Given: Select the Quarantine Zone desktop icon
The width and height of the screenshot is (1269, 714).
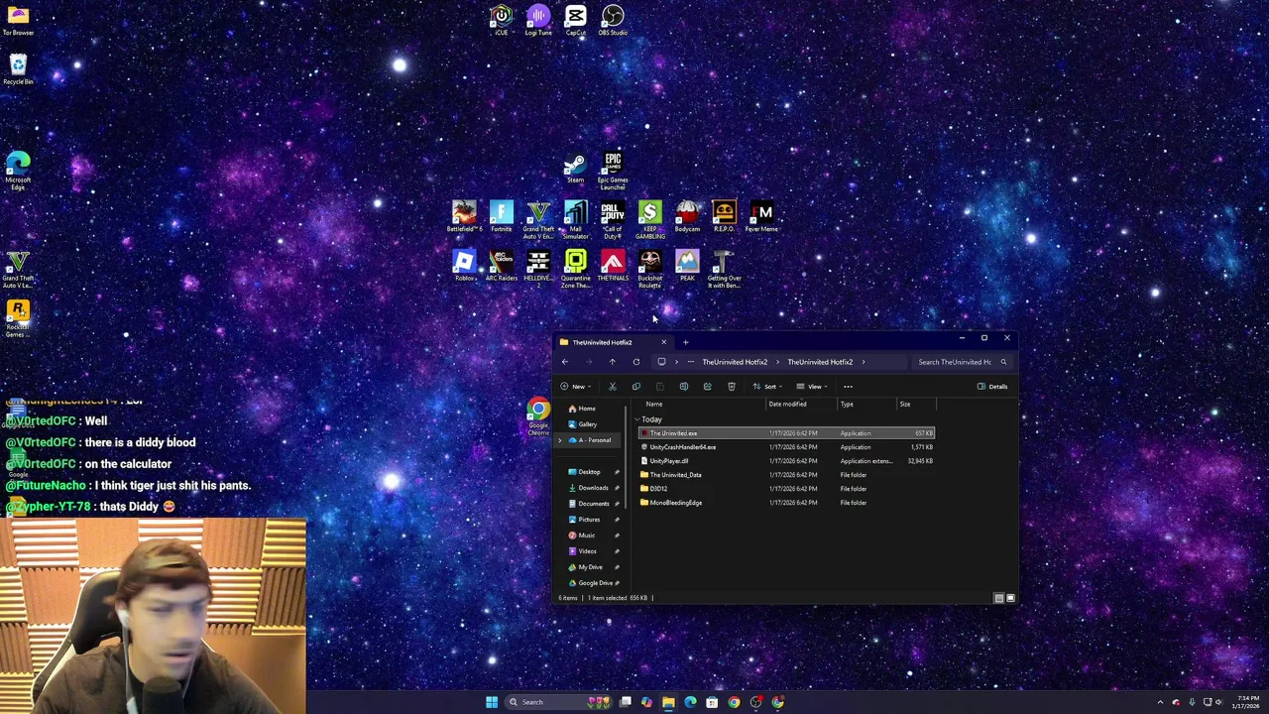Looking at the screenshot, I should click(576, 269).
